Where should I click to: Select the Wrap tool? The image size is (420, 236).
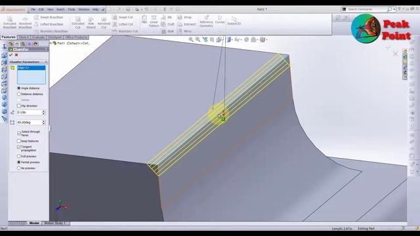pyautogui.click(x=184, y=17)
